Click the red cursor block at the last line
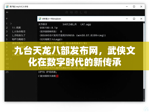The image size is (149, 112). [57, 76]
